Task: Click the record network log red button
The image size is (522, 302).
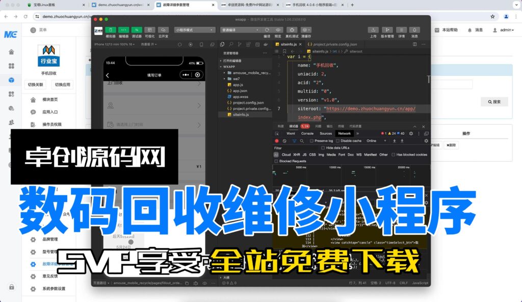Action: [x=277, y=141]
